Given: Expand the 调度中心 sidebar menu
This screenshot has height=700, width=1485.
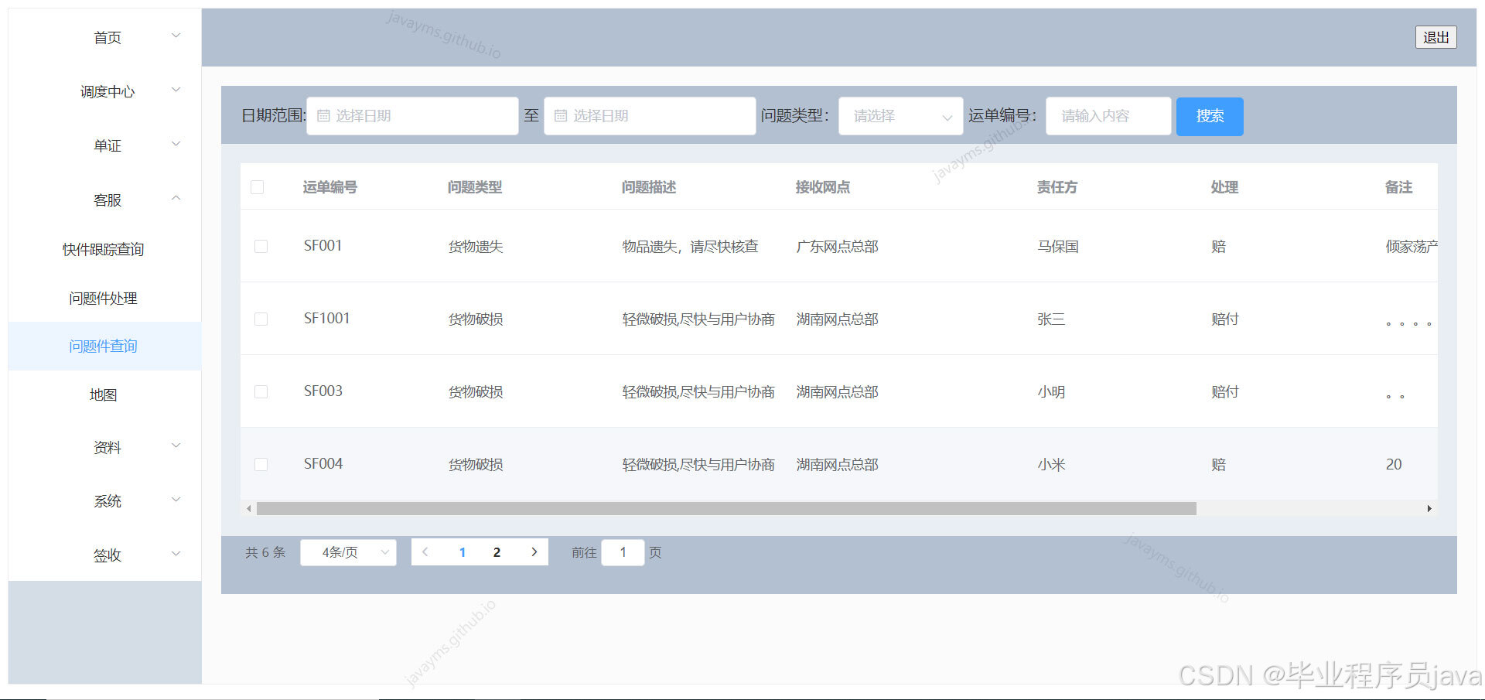Looking at the screenshot, I should point(105,91).
